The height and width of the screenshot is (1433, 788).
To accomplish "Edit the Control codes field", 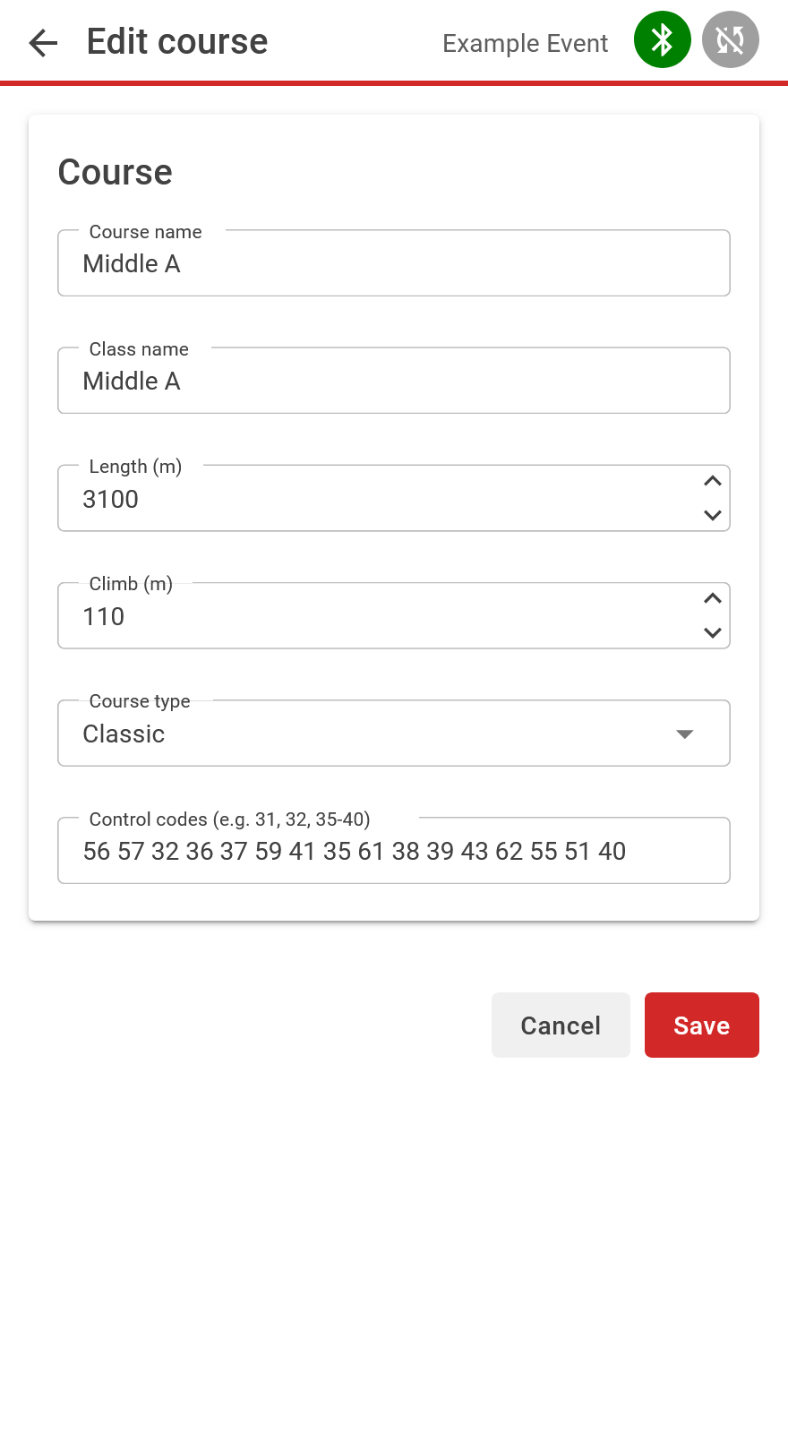I will pyautogui.click(x=394, y=851).
